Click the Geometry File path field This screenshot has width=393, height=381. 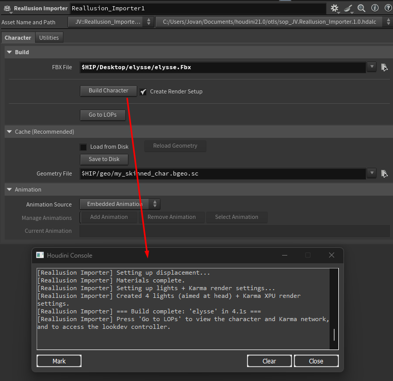pyautogui.click(x=223, y=173)
